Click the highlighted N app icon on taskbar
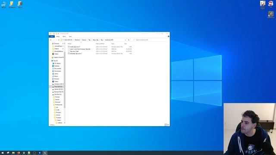Viewport: 276px width, 155px height. [x=45, y=153]
